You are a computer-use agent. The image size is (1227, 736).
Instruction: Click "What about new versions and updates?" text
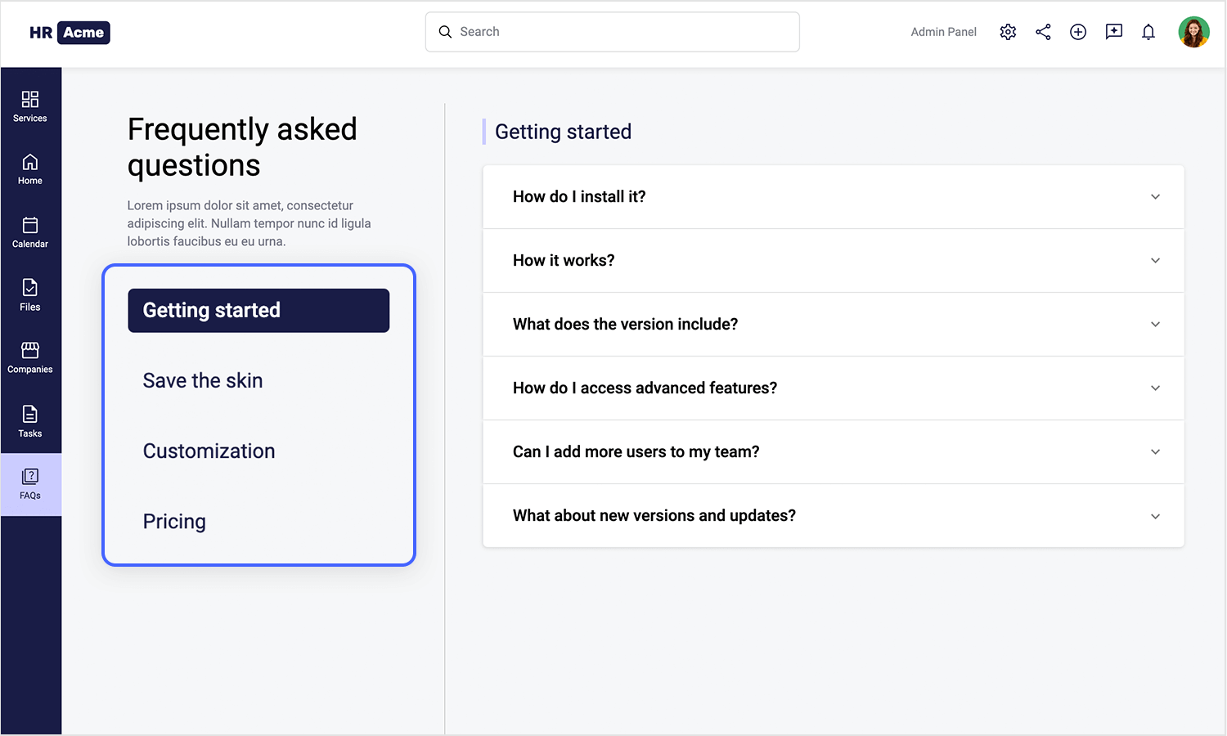(x=654, y=516)
